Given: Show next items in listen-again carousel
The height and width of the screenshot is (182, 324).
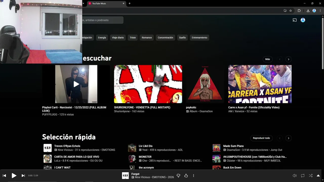Looking at the screenshot, I should [289, 59].
